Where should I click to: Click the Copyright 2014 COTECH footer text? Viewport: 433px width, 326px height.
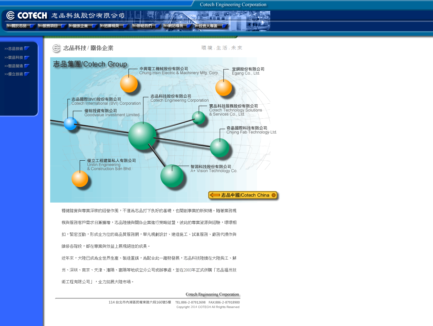(208, 307)
